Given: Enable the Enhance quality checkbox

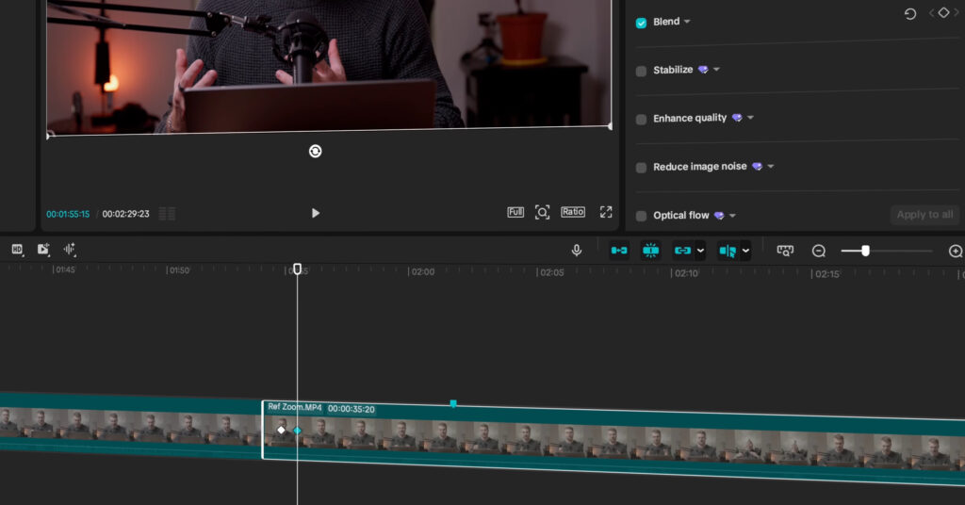Looking at the screenshot, I should click(641, 120).
